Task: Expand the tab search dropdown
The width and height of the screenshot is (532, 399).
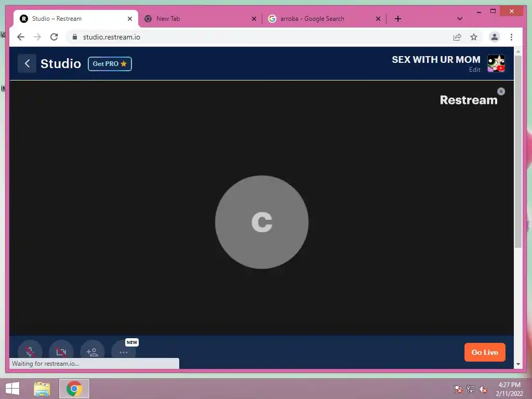Action: coord(459,19)
